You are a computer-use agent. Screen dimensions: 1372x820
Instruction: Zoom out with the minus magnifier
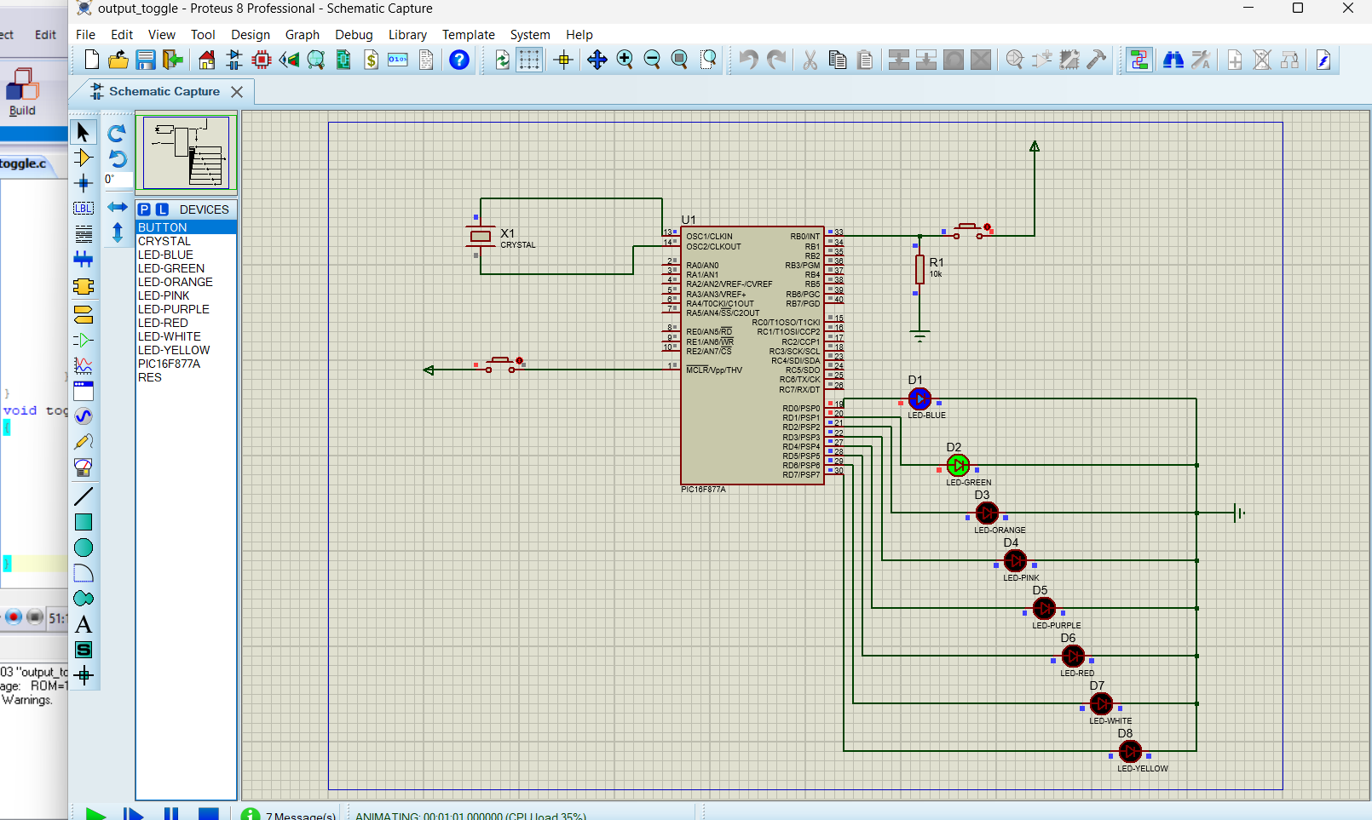[652, 60]
